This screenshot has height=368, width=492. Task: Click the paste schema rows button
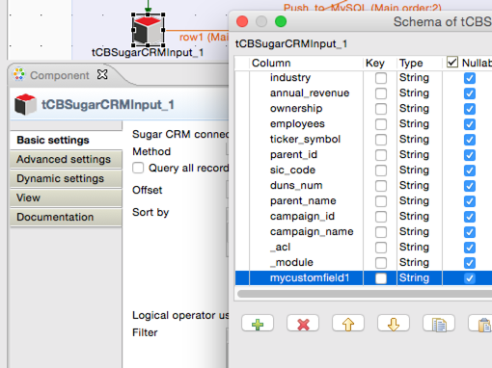481,323
